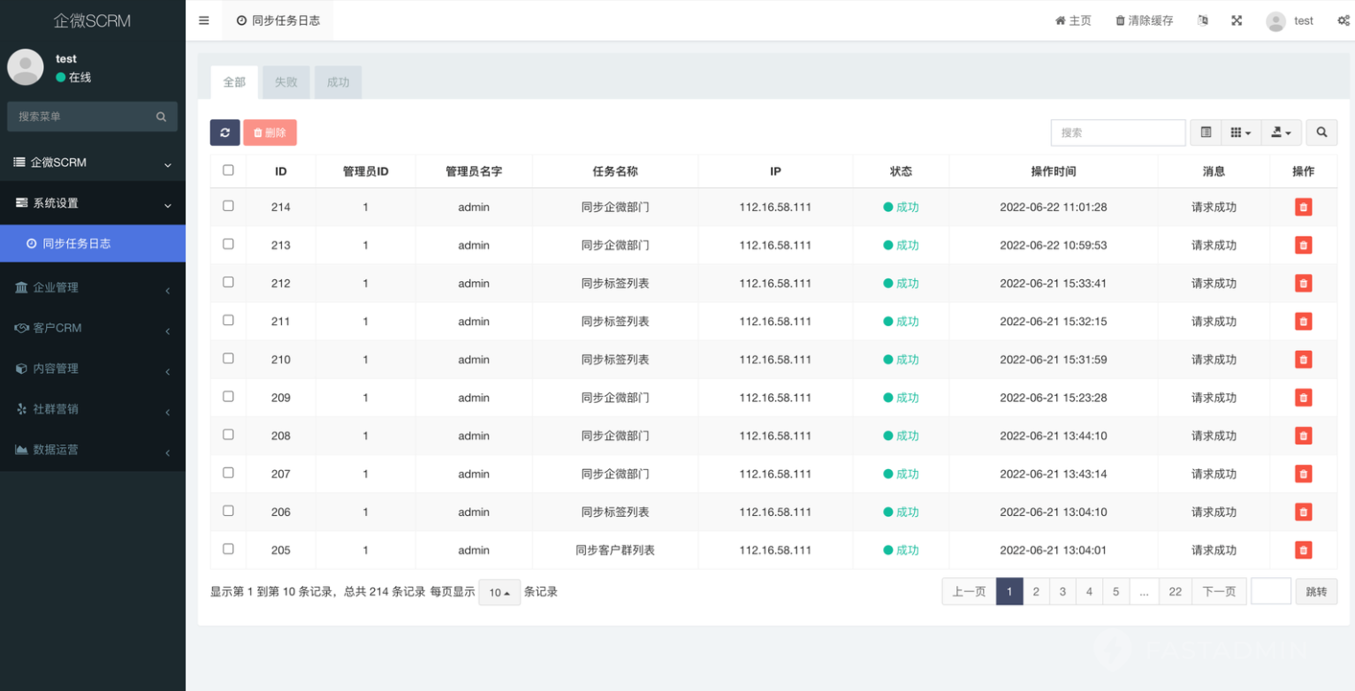Open the columns dropdown in the toolbar
Image resolution: width=1355 pixels, height=691 pixels.
pyautogui.click(x=1241, y=133)
